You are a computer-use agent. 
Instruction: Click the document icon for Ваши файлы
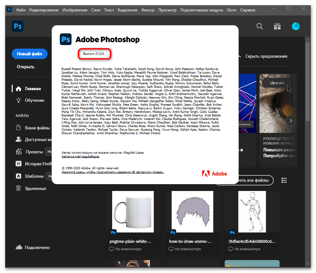[18, 128]
